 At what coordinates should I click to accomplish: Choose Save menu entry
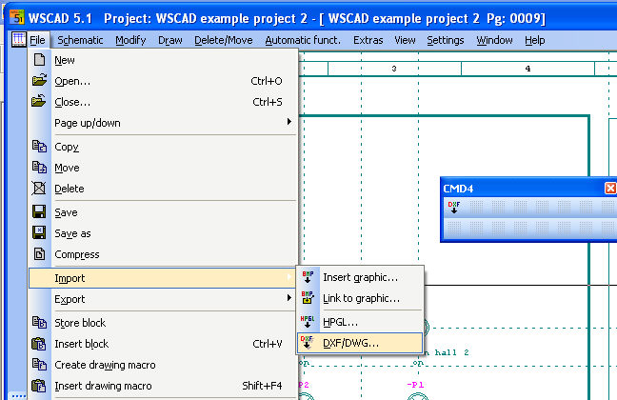[163, 212]
